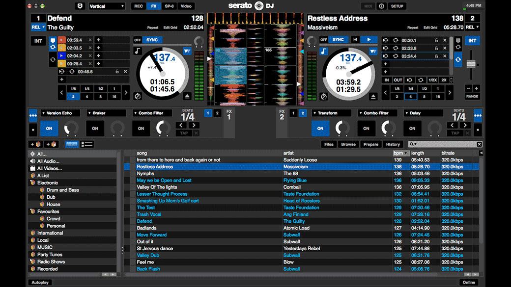Screen dimensions: 511x287
Task: Delete the saved loop at 00:20.1
Action: [445, 40]
